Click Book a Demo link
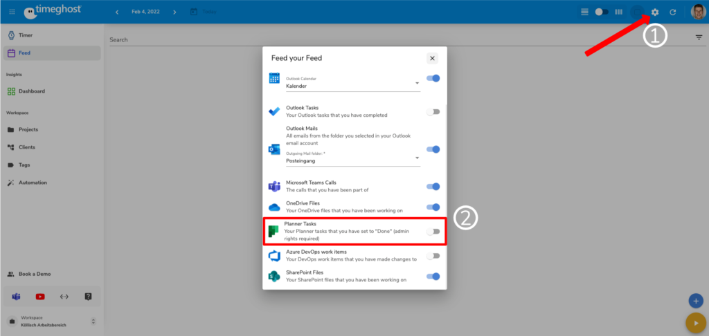 [34, 274]
